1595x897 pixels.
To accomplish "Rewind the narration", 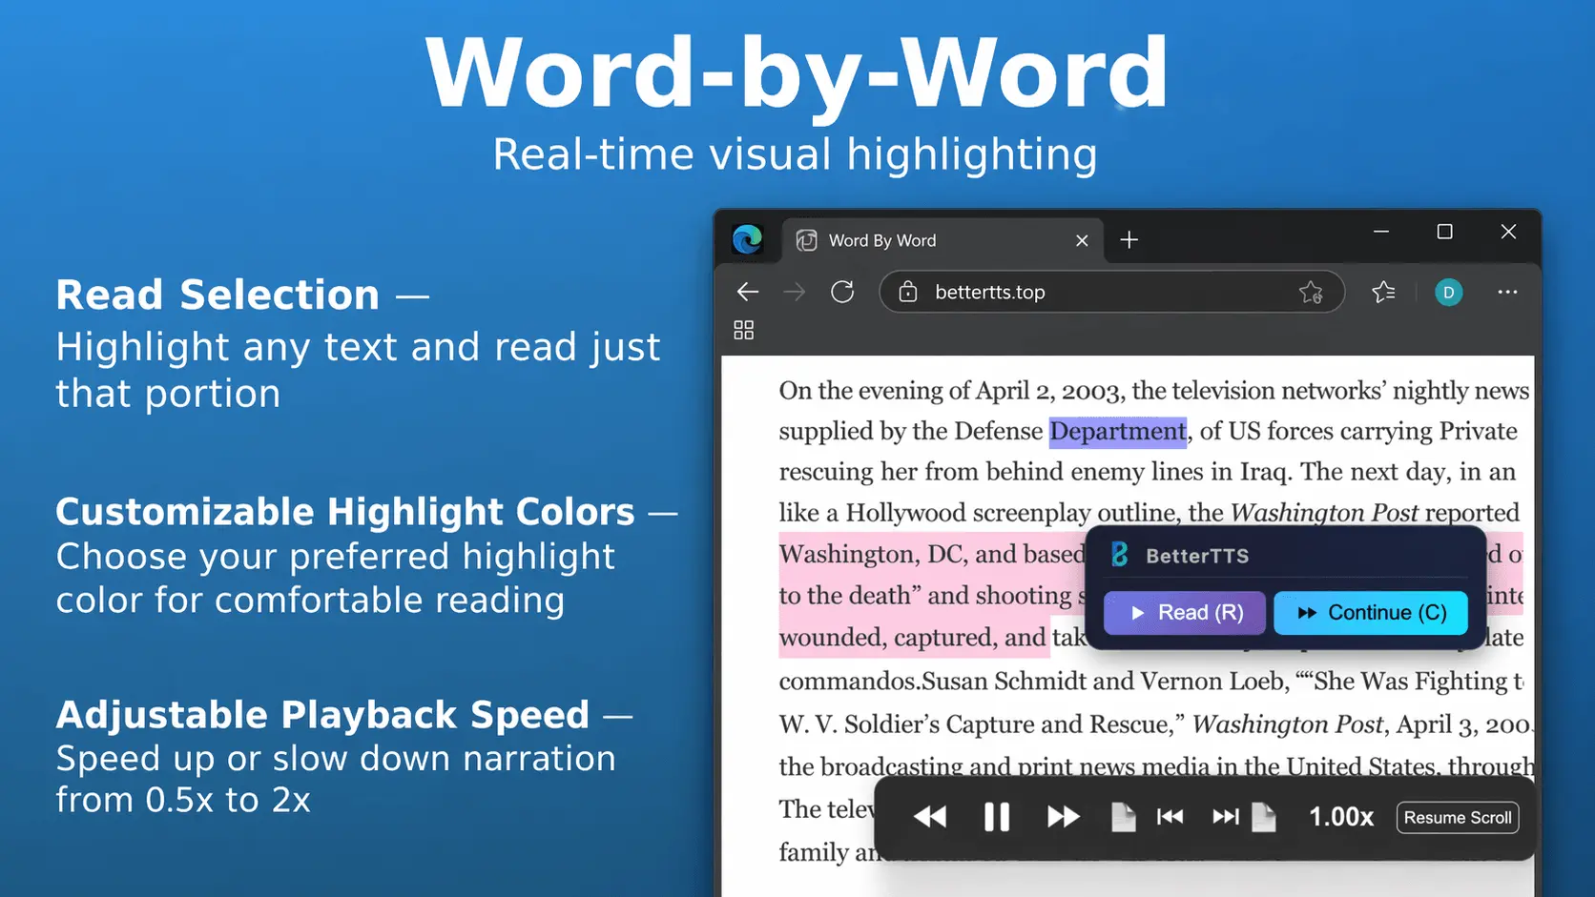I will click(930, 817).
